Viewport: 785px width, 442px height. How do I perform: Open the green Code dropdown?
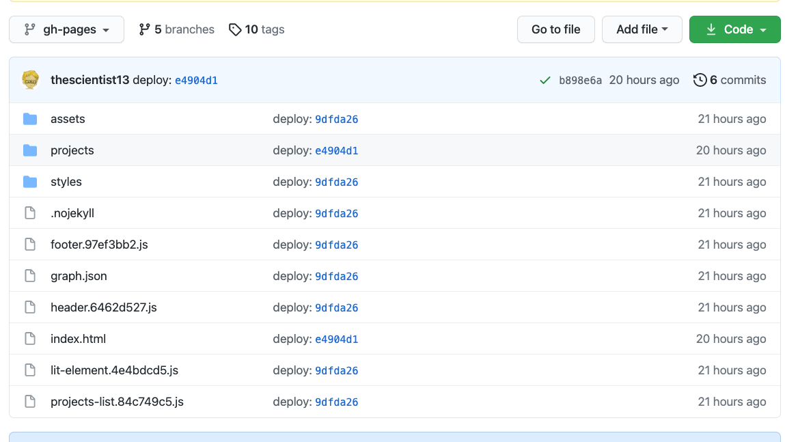coord(735,29)
